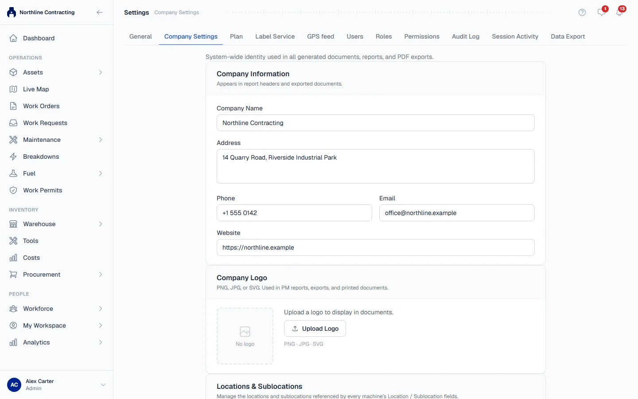Expand the Workforce submenu chevron
This screenshot has width=638, height=399.
[101, 309]
